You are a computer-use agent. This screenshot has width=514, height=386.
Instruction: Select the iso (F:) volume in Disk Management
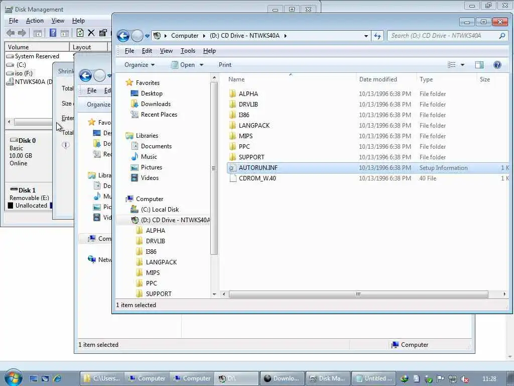(x=24, y=73)
